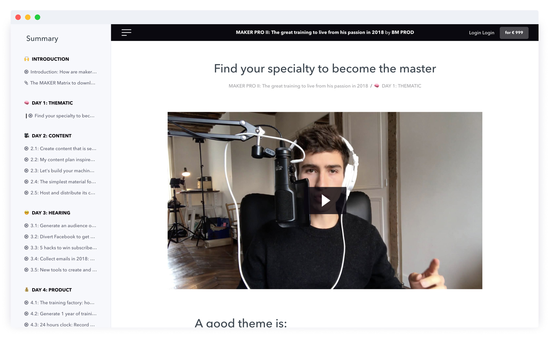The image size is (549, 338).
Task: Play the lesson video
Action: (326, 200)
